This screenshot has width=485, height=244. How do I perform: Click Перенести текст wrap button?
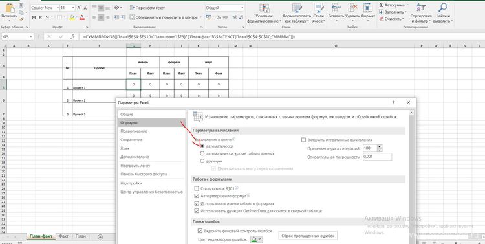coord(147,8)
